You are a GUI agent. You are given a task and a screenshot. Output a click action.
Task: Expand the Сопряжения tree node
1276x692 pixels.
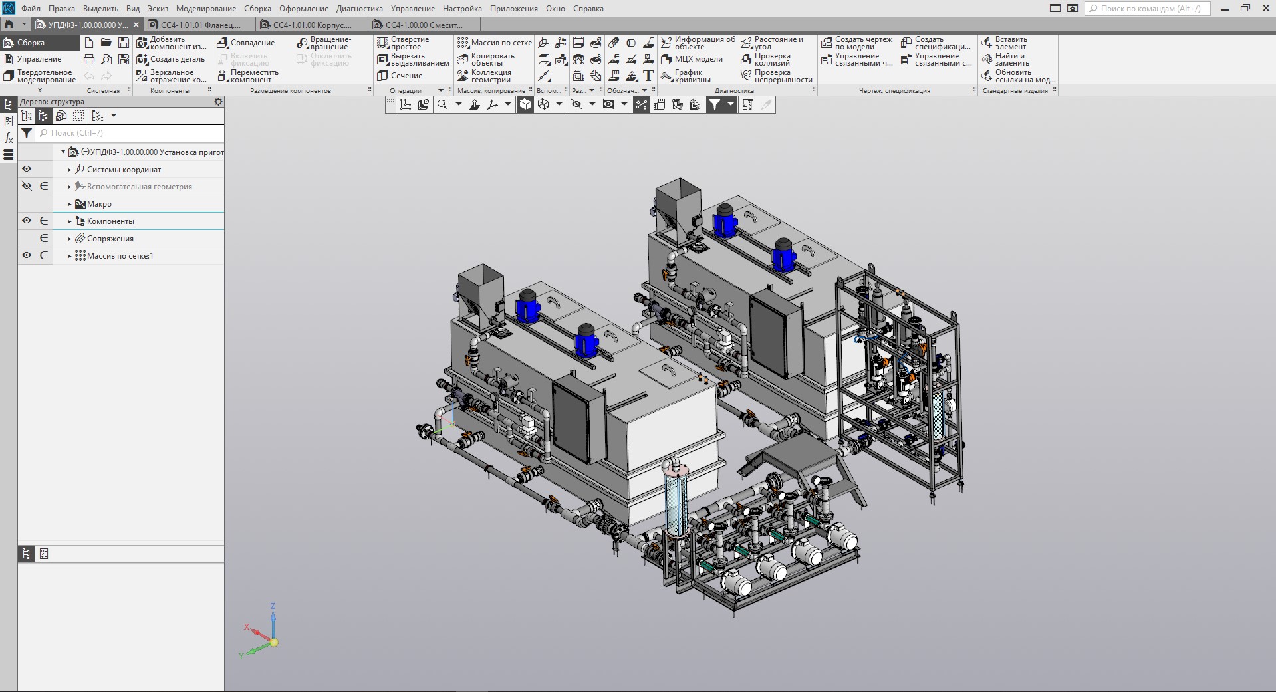(70, 239)
